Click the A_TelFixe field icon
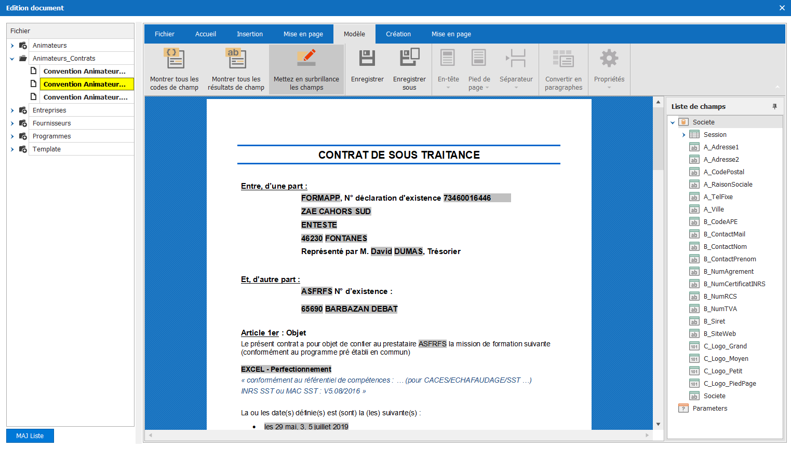 click(x=694, y=197)
